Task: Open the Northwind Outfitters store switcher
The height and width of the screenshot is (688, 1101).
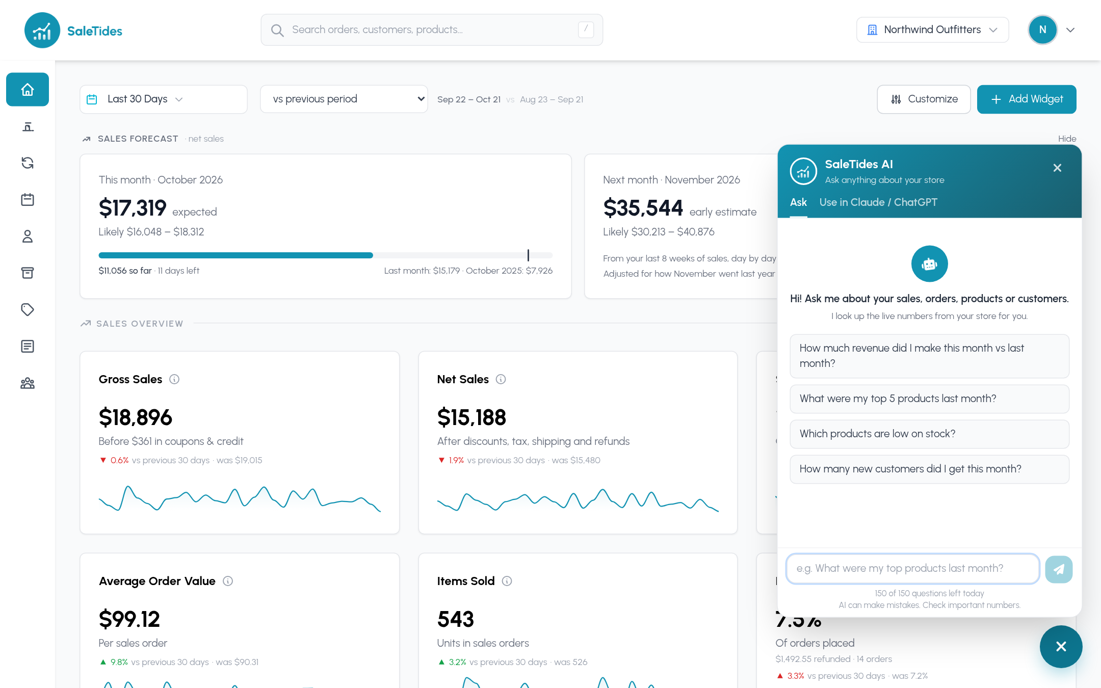Action: pyautogui.click(x=932, y=30)
